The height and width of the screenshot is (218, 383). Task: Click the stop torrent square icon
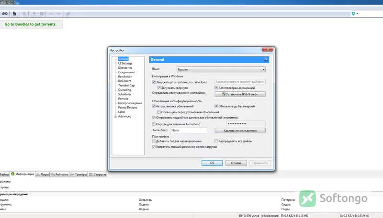tap(42, 14)
